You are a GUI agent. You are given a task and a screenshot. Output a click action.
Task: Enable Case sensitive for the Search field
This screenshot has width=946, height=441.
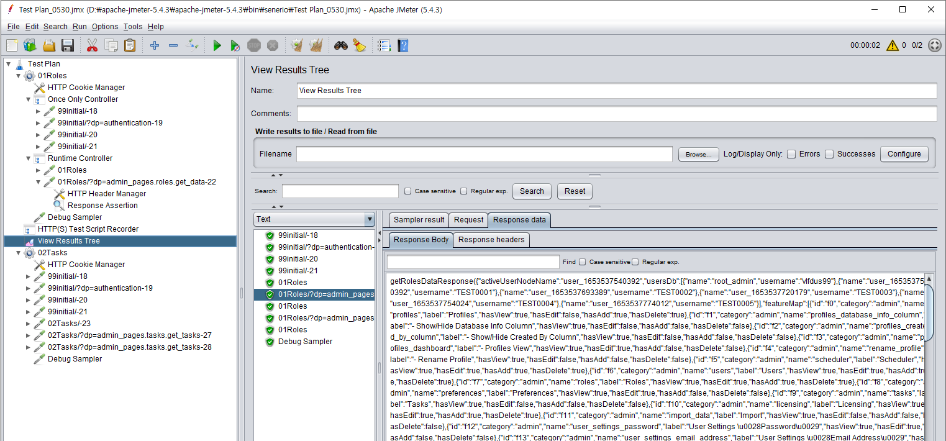pos(407,191)
